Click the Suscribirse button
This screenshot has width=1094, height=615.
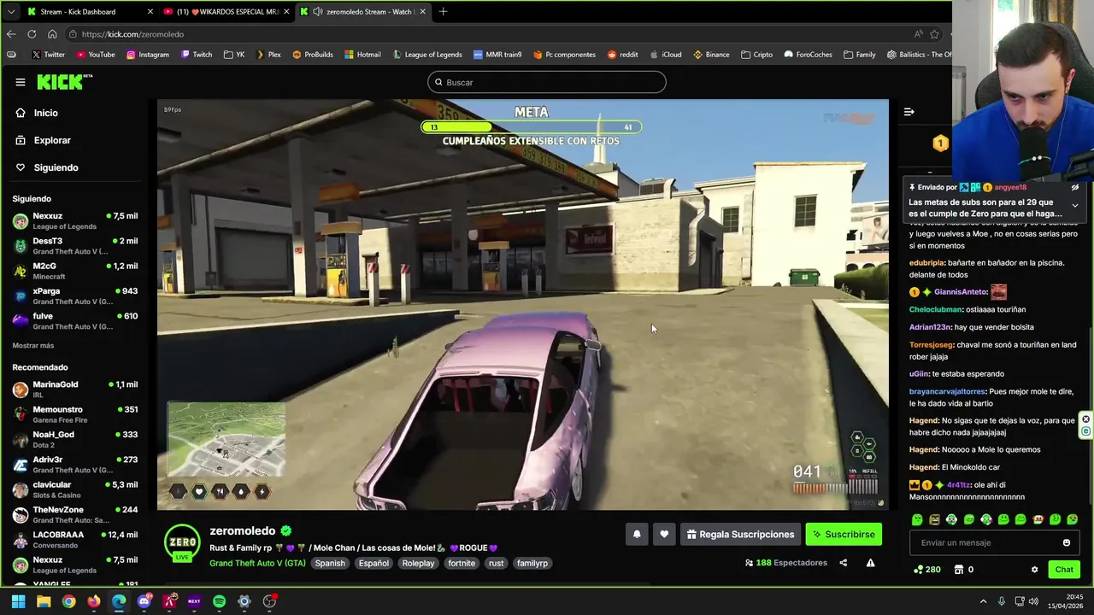point(844,534)
